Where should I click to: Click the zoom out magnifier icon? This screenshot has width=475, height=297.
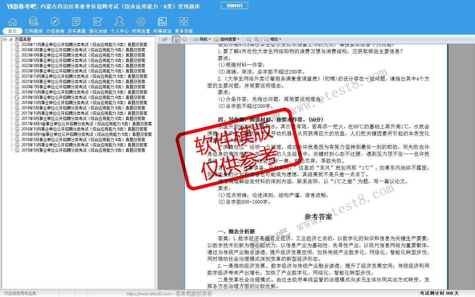(249, 39)
